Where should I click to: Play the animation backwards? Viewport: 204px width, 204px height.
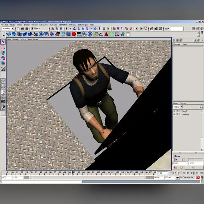(184, 173)
